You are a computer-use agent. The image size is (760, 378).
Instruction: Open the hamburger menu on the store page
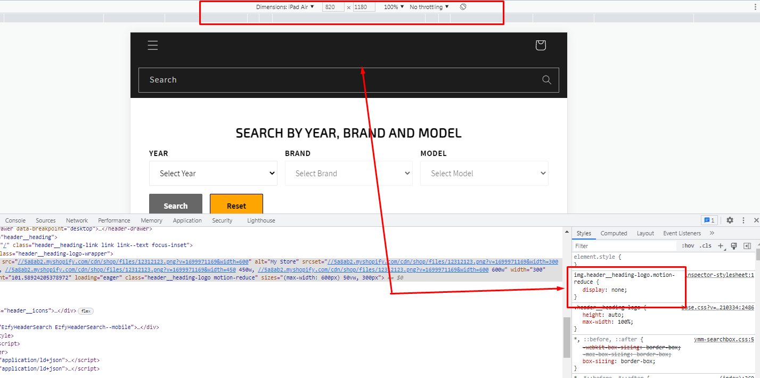(153, 45)
